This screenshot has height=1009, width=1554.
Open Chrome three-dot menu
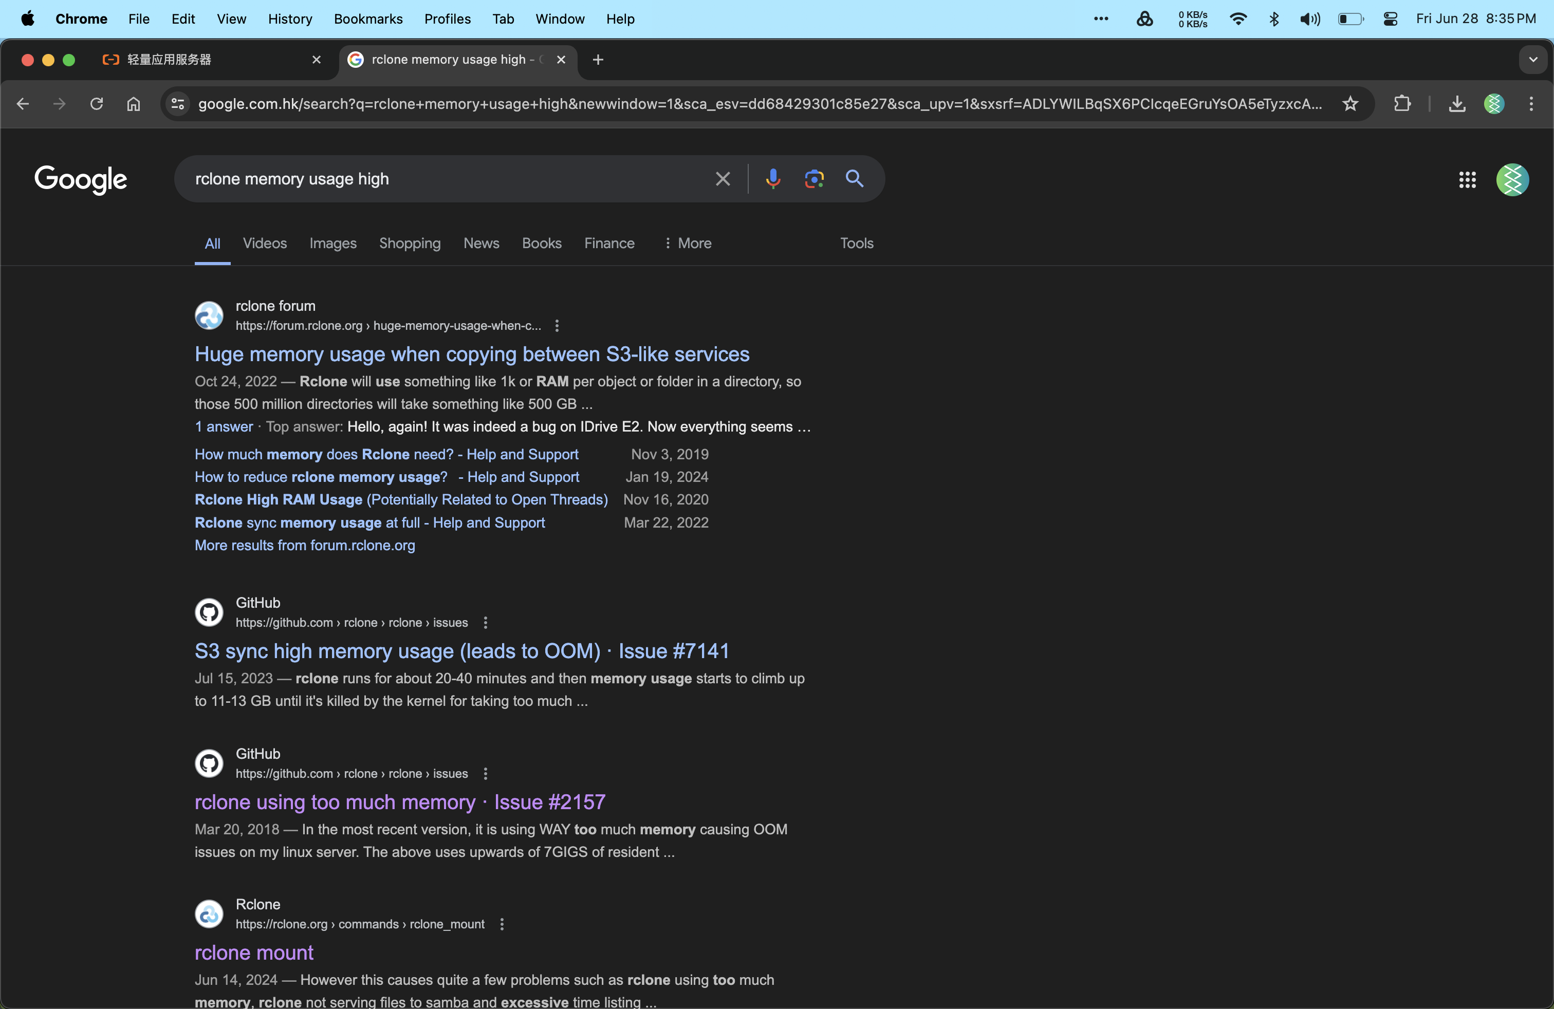coord(1531,104)
